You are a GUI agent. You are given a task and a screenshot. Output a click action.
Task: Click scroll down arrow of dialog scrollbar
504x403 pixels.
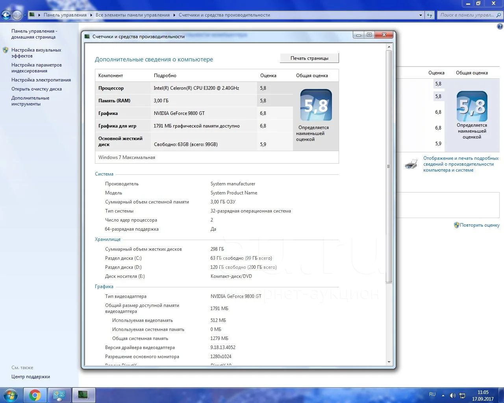[389, 362]
